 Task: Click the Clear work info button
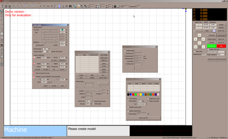click(x=144, y=118)
